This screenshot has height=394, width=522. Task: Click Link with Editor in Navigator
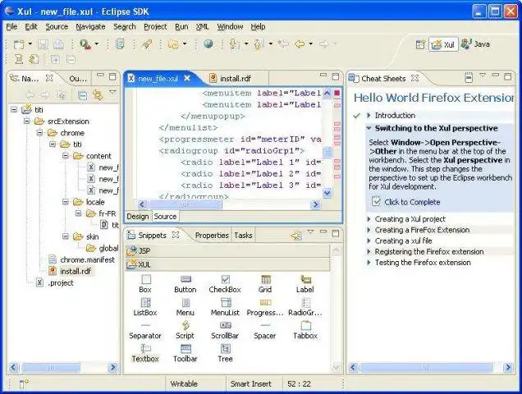pos(98,95)
